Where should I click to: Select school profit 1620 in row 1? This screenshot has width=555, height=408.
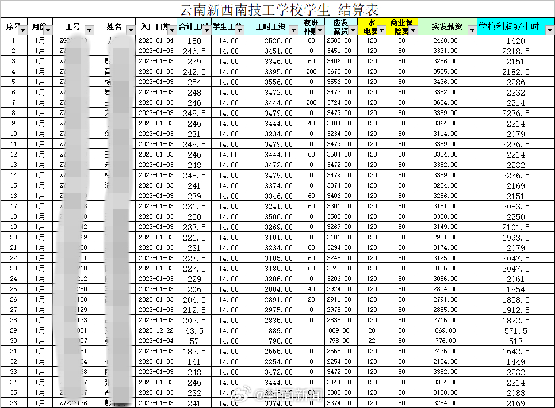pos(516,41)
